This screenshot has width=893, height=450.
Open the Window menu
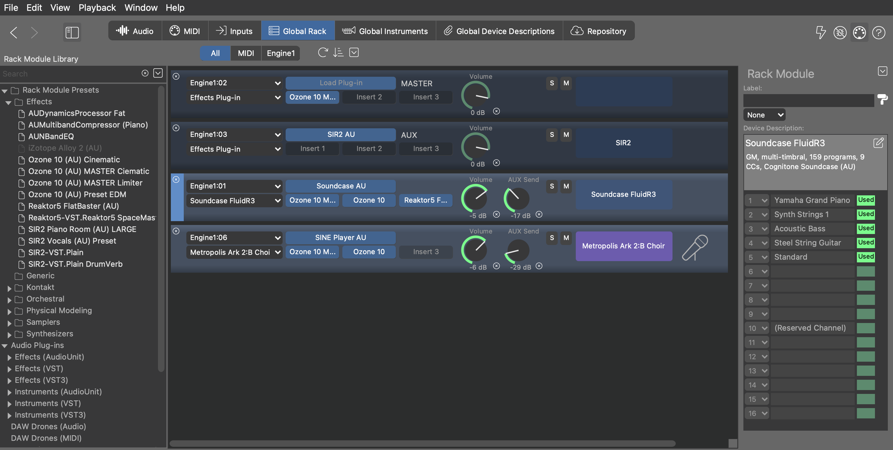pos(141,8)
